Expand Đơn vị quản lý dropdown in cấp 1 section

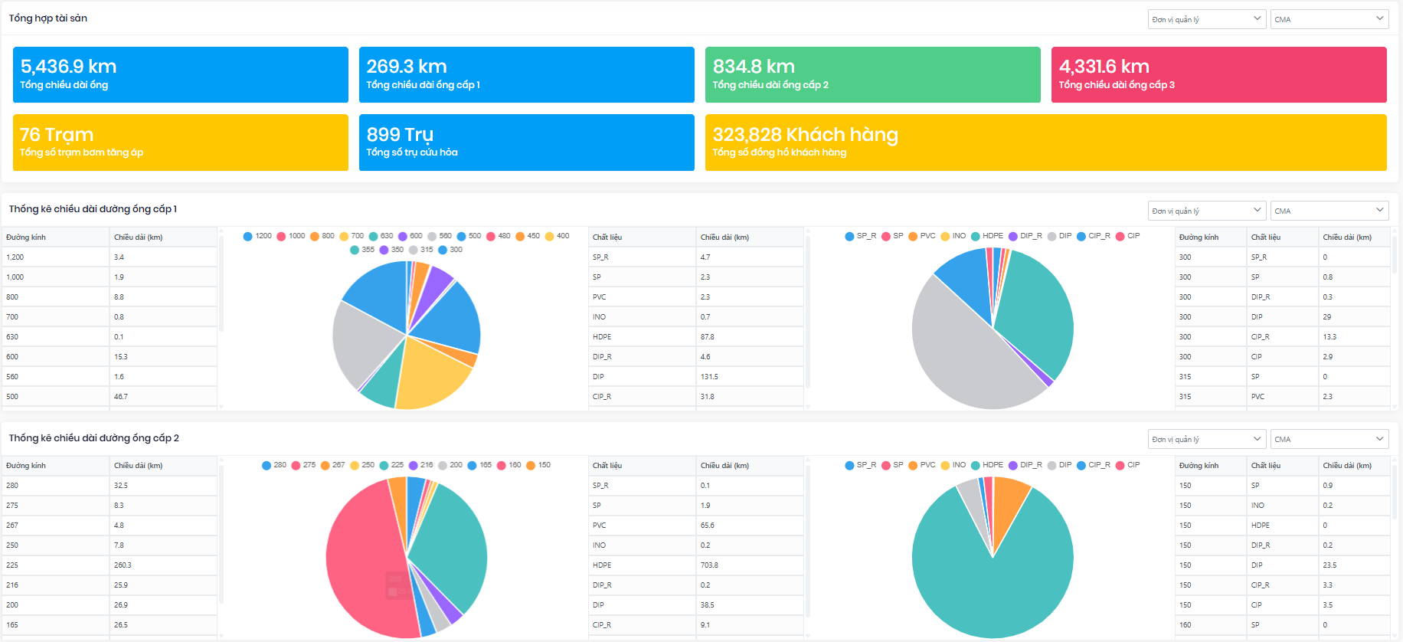1206,211
